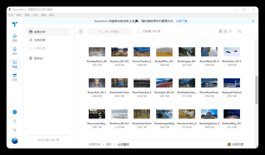
Task: Select the RestArea_EN-AU1 thumbnail
Action: point(119,114)
